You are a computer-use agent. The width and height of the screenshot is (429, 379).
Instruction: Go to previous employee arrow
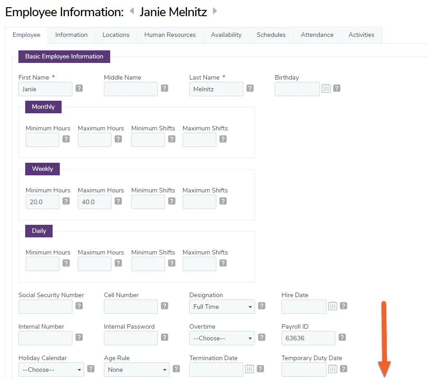pyautogui.click(x=132, y=11)
